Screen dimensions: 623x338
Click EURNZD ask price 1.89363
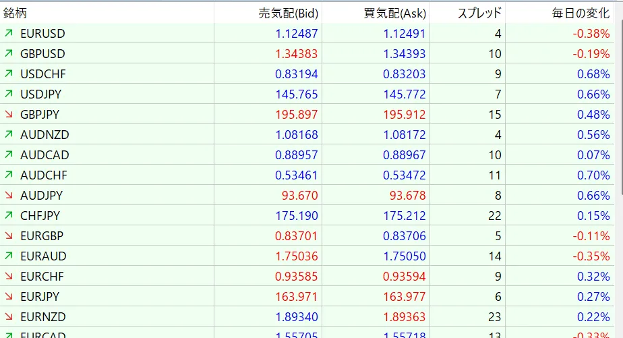pyautogui.click(x=404, y=317)
